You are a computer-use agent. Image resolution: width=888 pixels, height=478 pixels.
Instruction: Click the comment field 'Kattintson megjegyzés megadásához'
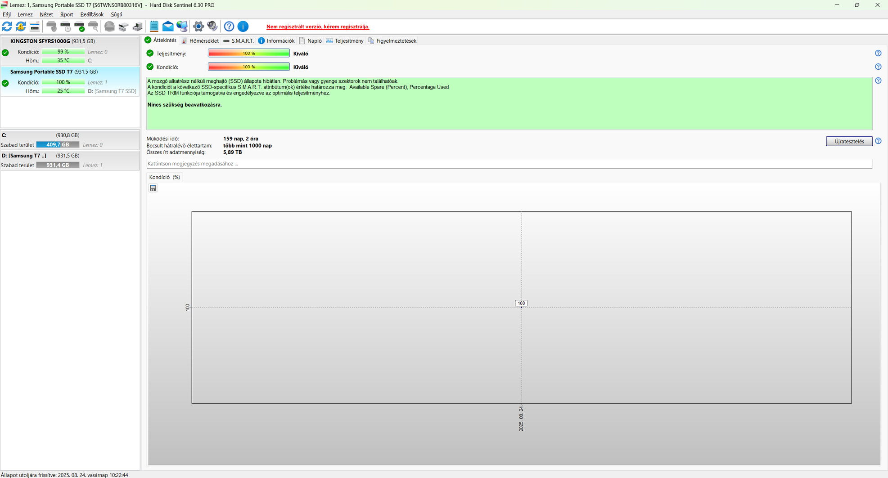click(509, 164)
